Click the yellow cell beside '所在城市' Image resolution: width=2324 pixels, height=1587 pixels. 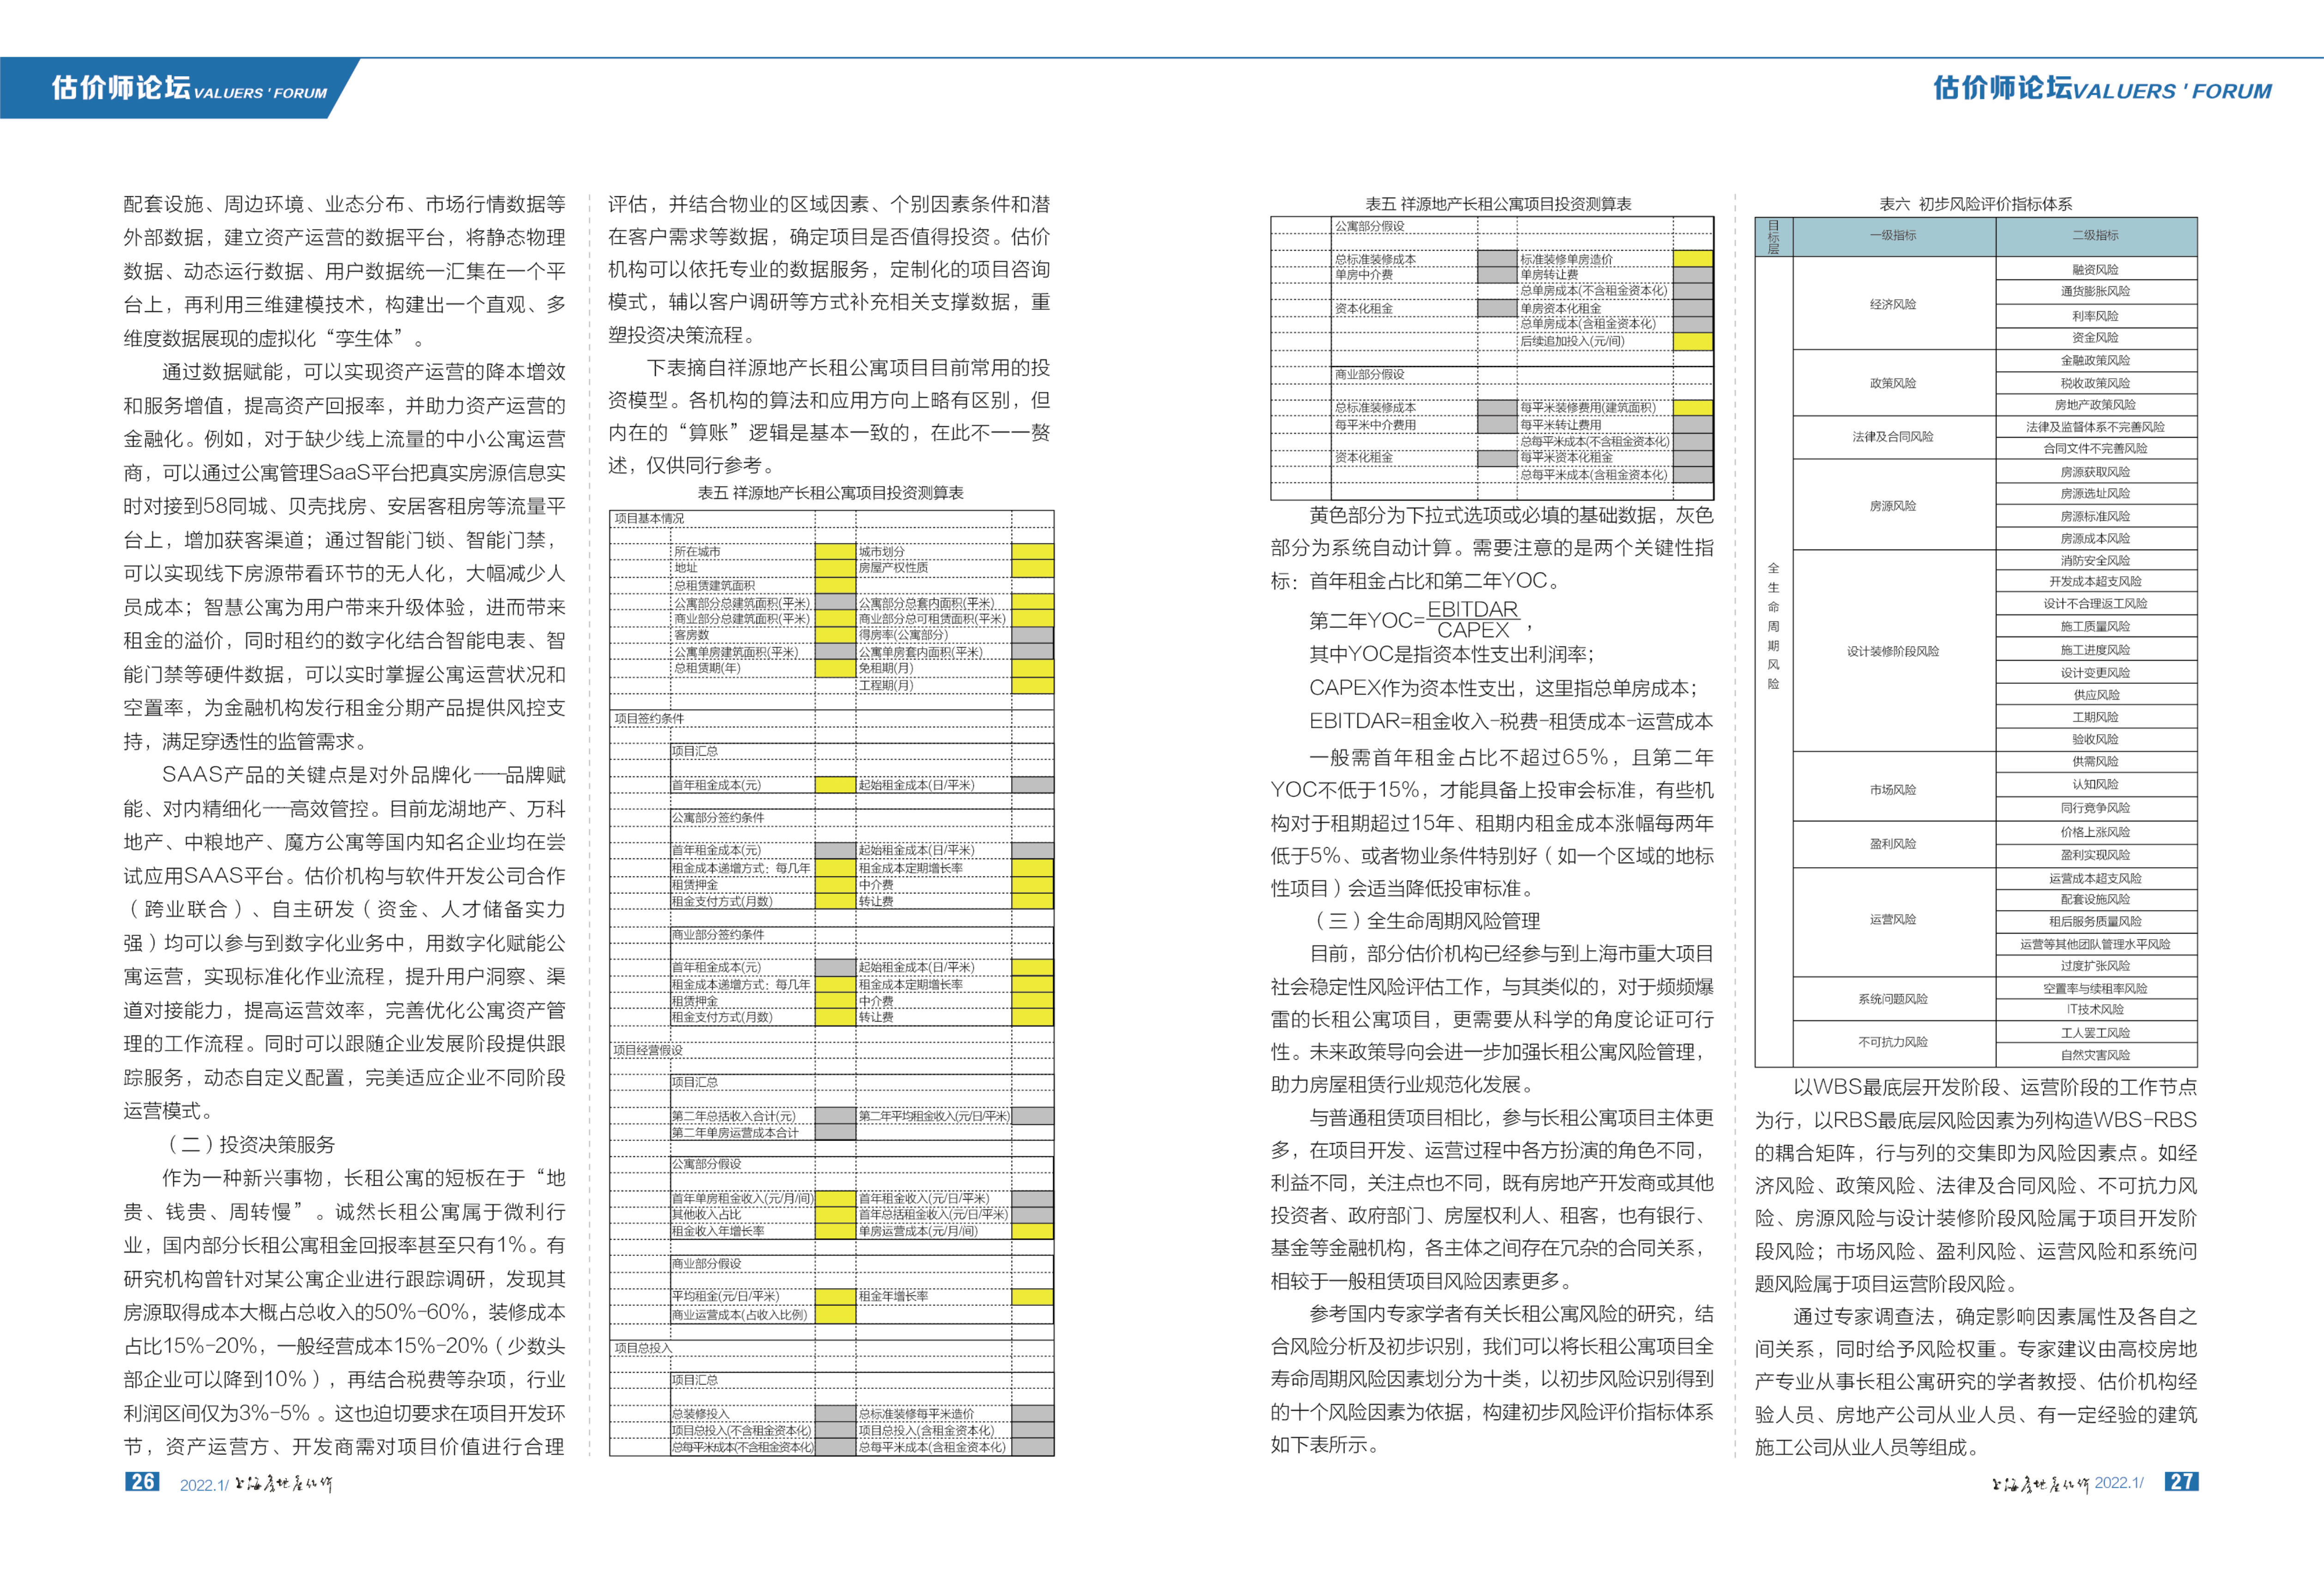tap(835, 552)
